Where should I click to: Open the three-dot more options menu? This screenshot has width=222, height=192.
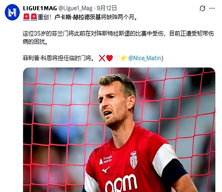(x=212, y=8)
